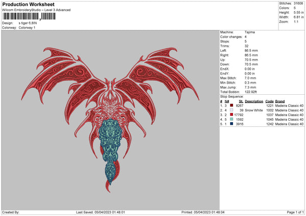Choose the navy blue swatch for code 1242
The image size is (306, 216).
pyautogui.click(x=232, y=123)
